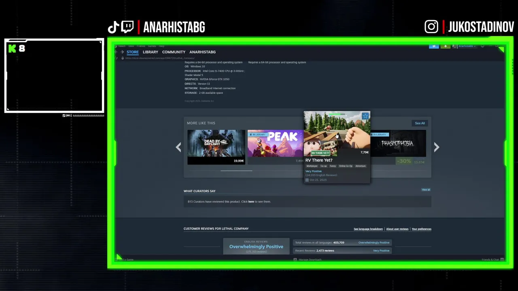Click the 7,79€ price
Screen dimensions: 518x291
pos(365,152)
